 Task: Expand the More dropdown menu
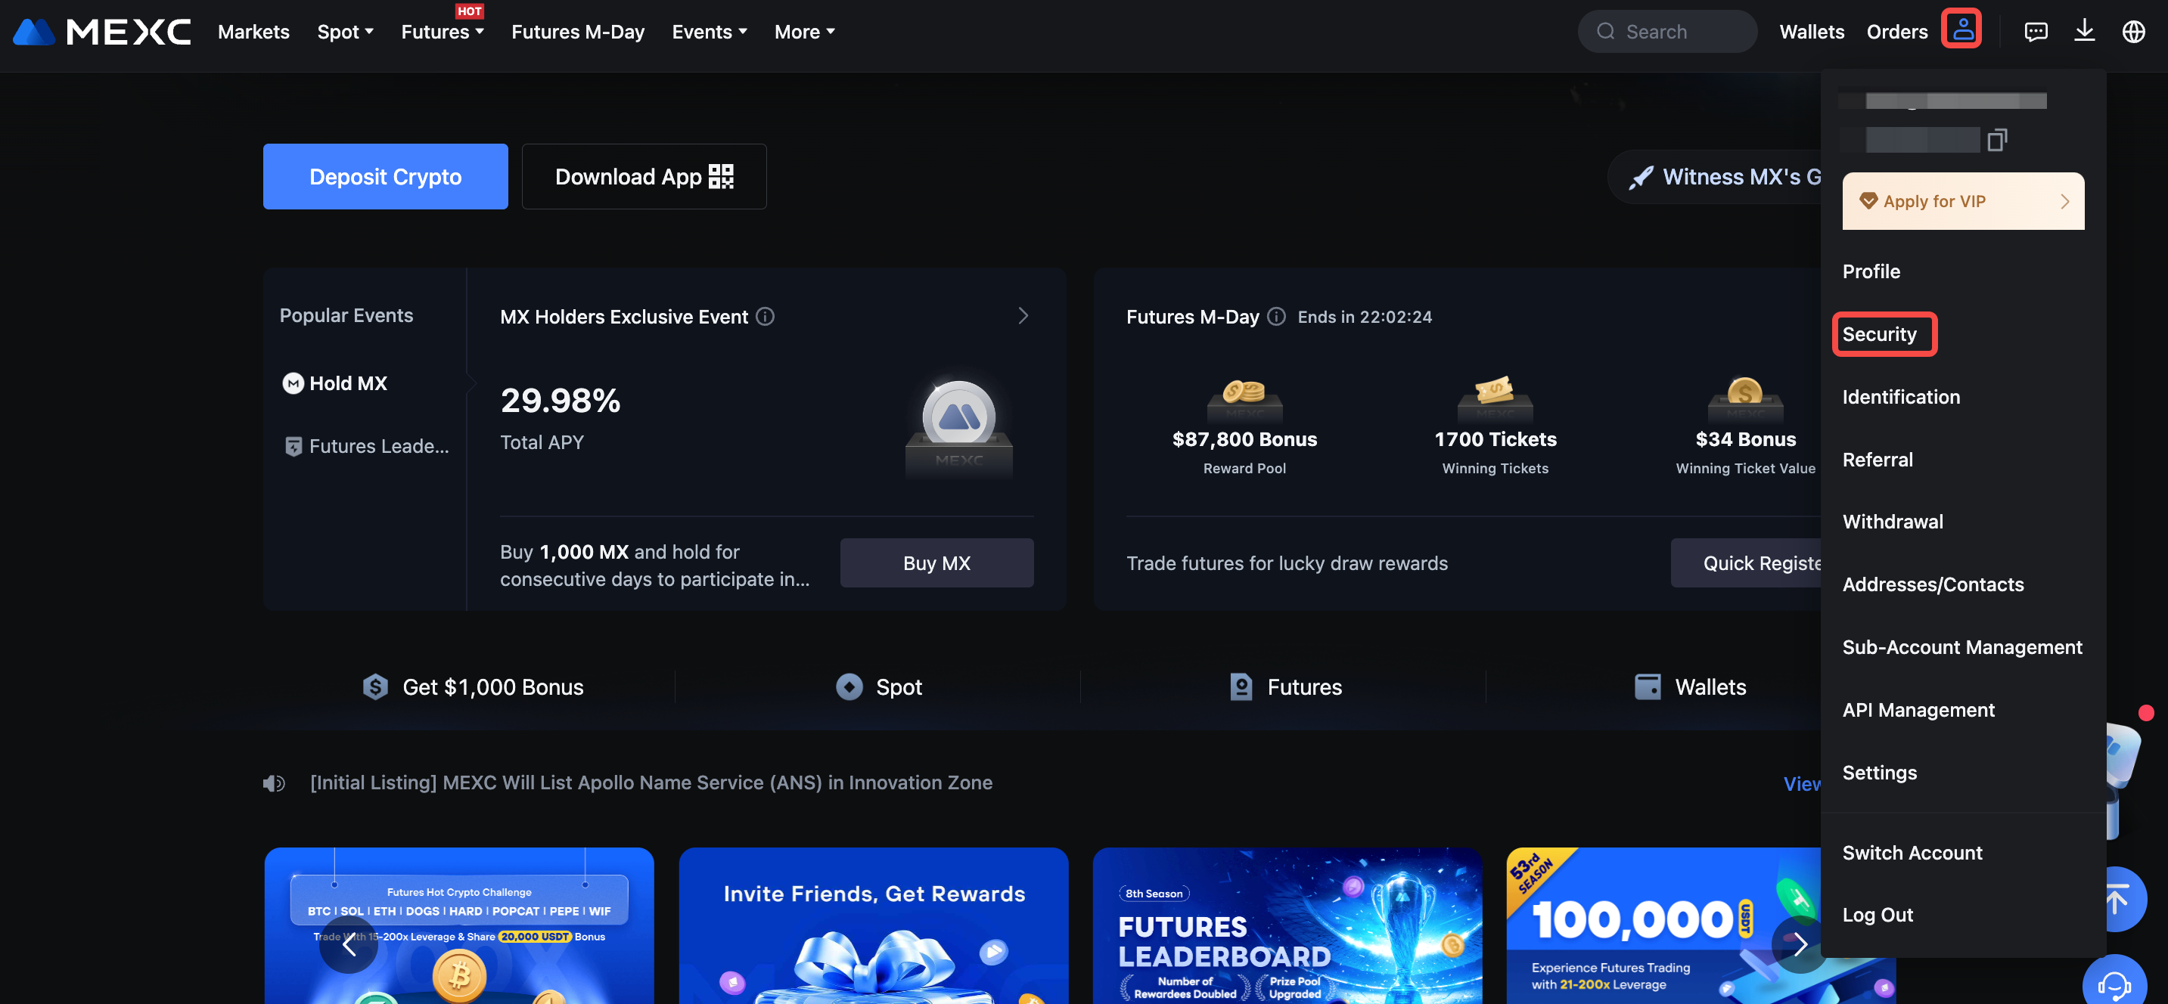pos(804,32)
